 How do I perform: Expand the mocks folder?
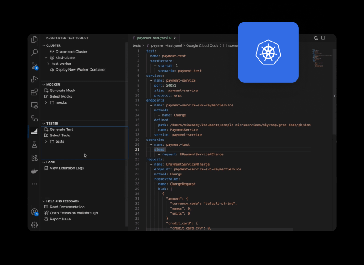click(x=46, y=102)
